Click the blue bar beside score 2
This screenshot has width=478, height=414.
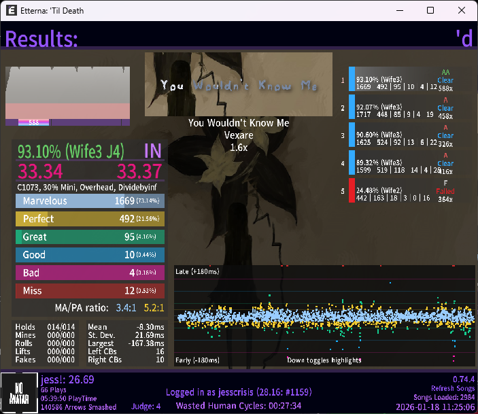[x=352, y=107]
